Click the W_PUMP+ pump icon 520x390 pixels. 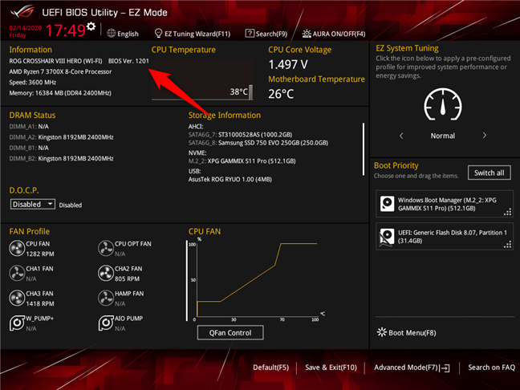(x=17, y=323)
